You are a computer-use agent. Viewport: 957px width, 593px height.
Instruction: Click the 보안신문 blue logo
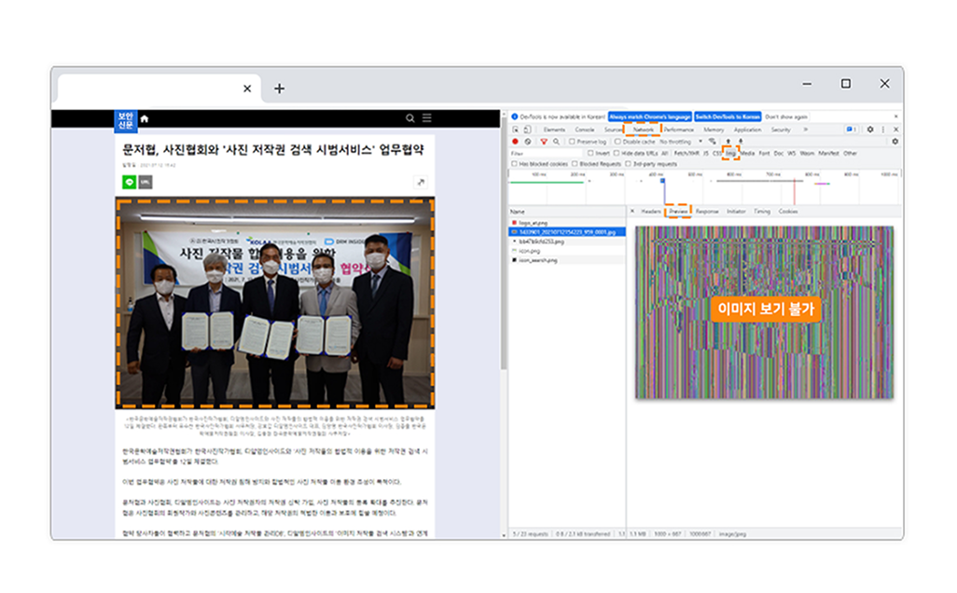[x=125, y=120]
